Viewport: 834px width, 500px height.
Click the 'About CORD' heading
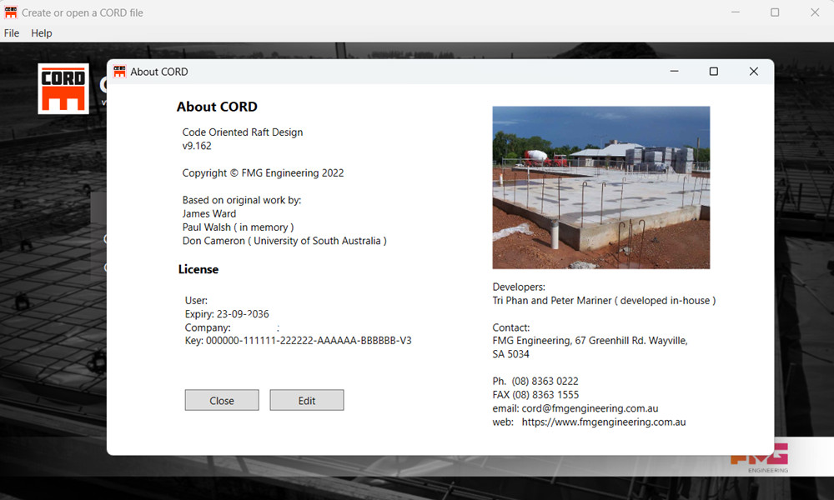point(217,107)
